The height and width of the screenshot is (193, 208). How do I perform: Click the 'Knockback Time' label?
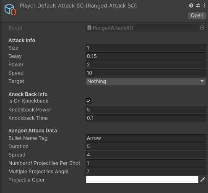[28, 118]
